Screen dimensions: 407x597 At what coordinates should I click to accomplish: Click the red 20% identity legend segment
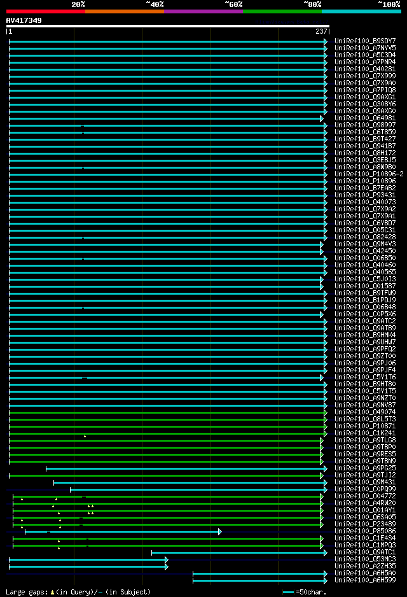pyautogui.click(x=46, y=11)
